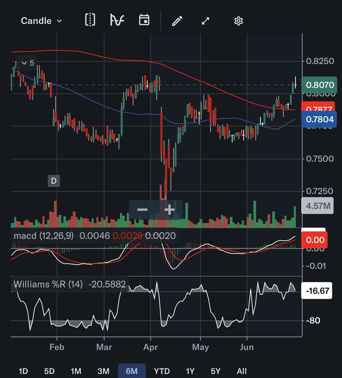Open the calendar date range icon
The width and height of the screenshot is (342, 378).
point(144,20)
